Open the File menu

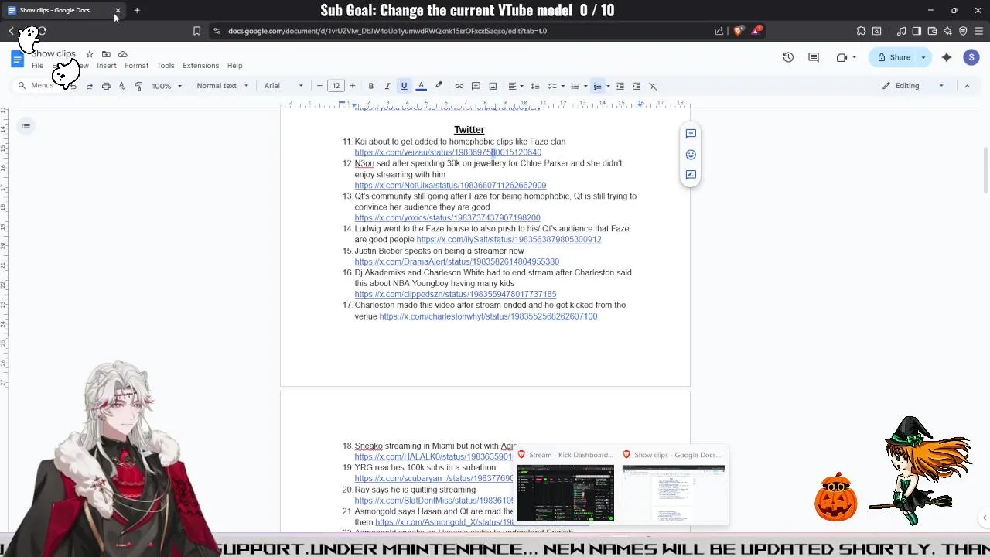37,66
